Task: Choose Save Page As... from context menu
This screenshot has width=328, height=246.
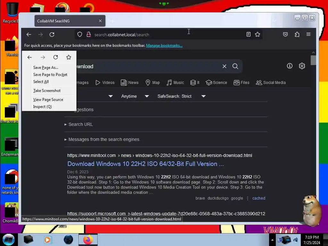Action: 46,68
